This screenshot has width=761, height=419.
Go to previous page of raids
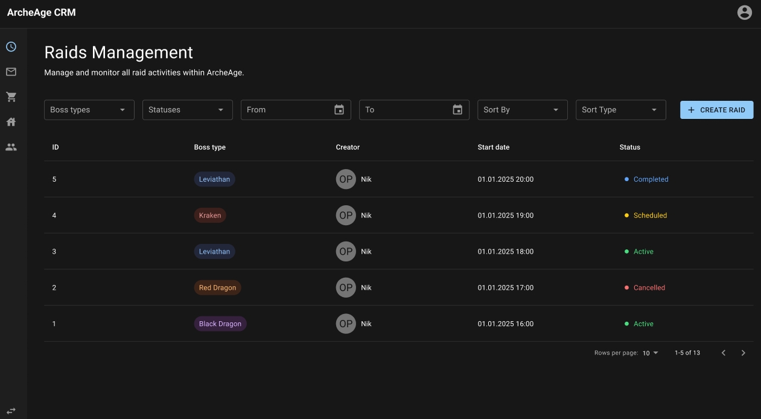pos(724,353)
